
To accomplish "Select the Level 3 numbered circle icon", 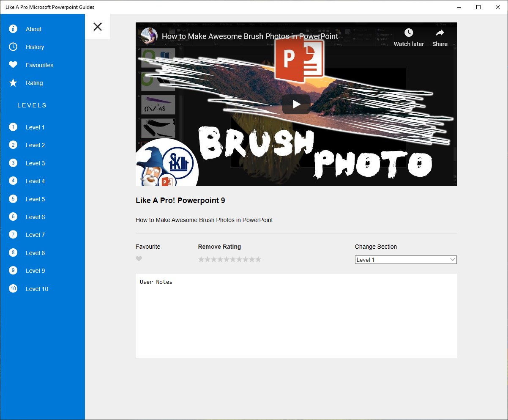I will click(x=13, y=163).
